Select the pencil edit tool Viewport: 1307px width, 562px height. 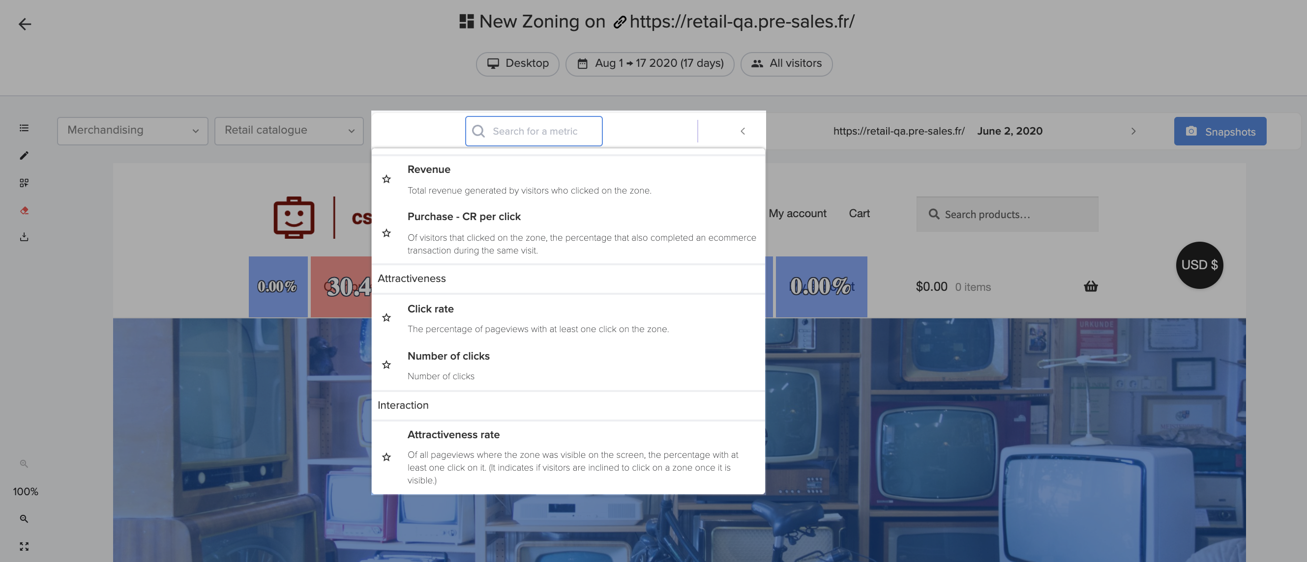(x=24, y=156)
